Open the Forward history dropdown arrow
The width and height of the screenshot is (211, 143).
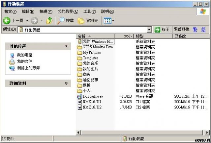[42, 21]
